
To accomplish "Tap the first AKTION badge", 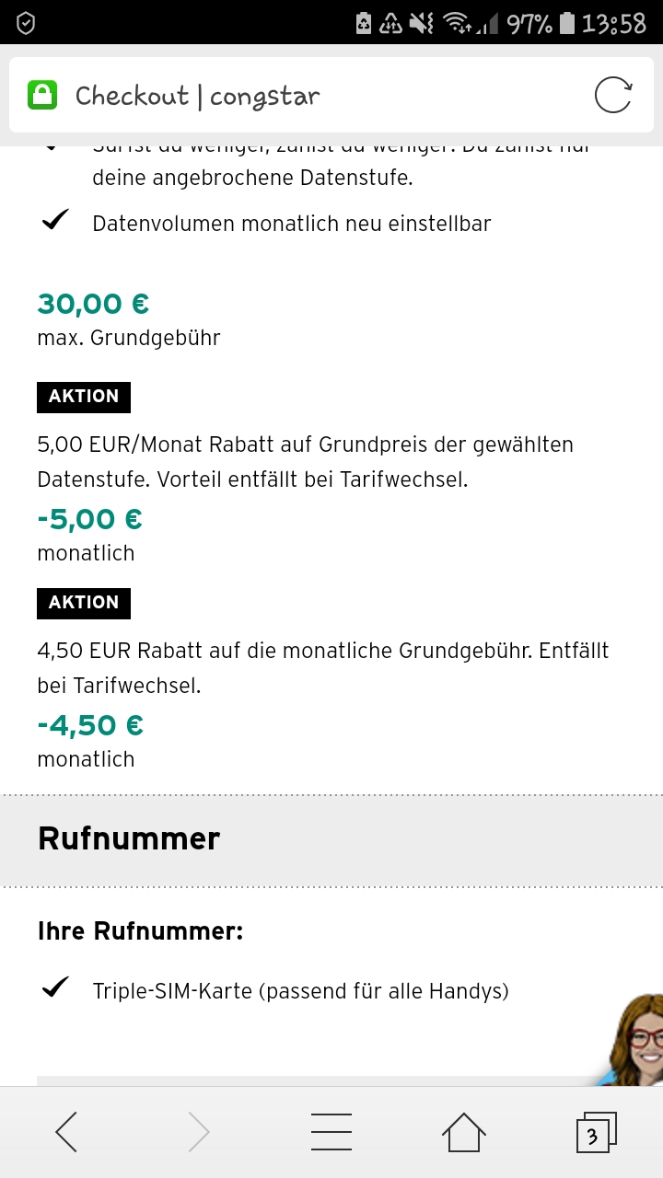I will pyautogui.click(x=84, y=397).
